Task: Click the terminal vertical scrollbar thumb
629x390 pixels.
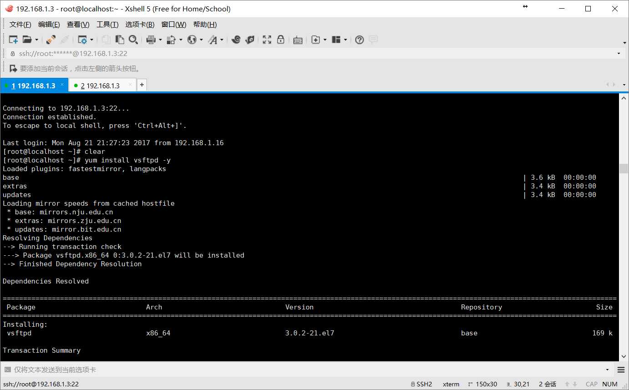Action: tap(624, 168)
